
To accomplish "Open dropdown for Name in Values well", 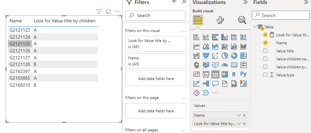I will 239,115.
